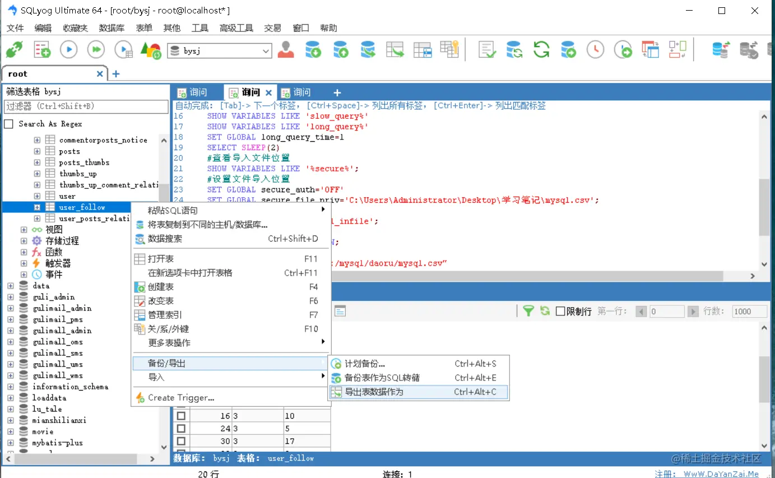Click the table filter input field
775x478 pixels.
click(x=86, y=106)
